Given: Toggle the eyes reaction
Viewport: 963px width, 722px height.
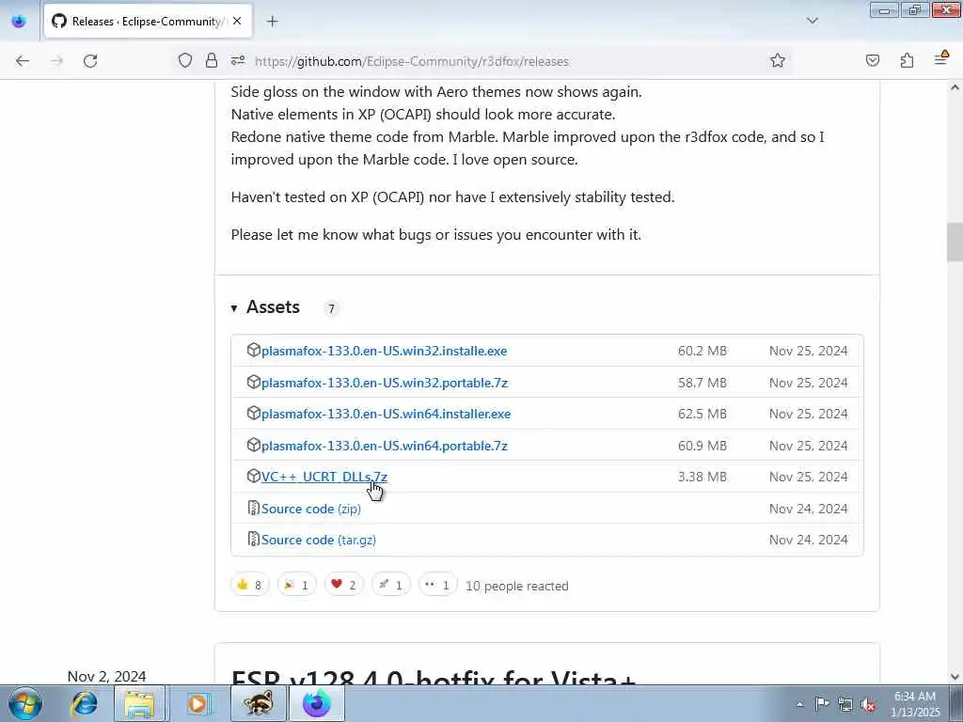Looking at the screenshot, I should click(438, 585).
